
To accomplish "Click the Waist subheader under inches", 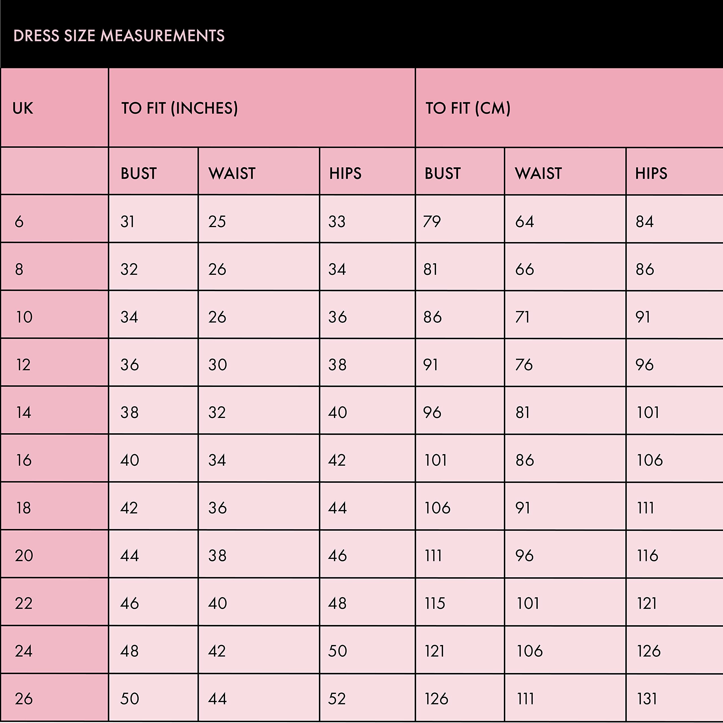I will pyautogui.click(x=232, y=173).
